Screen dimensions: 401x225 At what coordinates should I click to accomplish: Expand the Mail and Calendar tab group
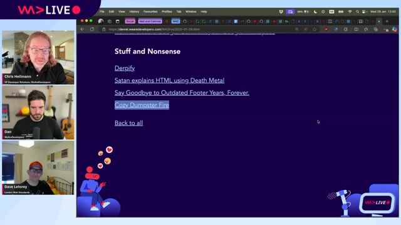point(150,21)
